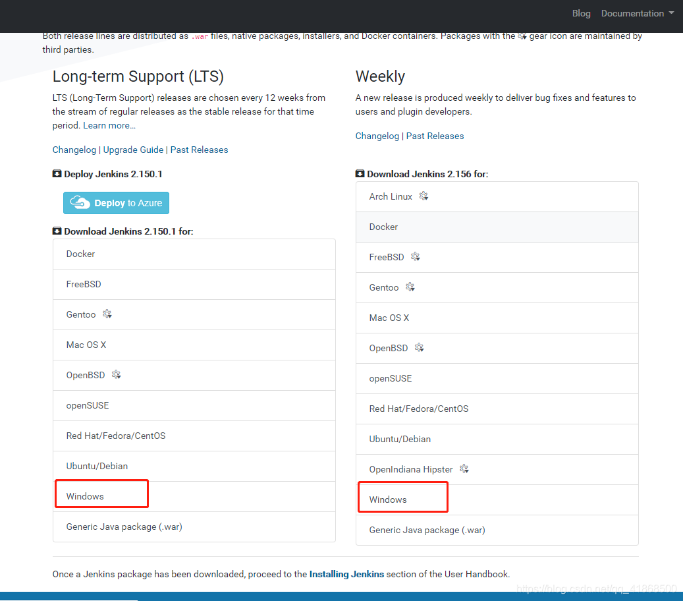Click the gear icon beside Weekly OpenBSD
Image resolution: width=683 pixels, height=601 pixels.
[420, 347]
